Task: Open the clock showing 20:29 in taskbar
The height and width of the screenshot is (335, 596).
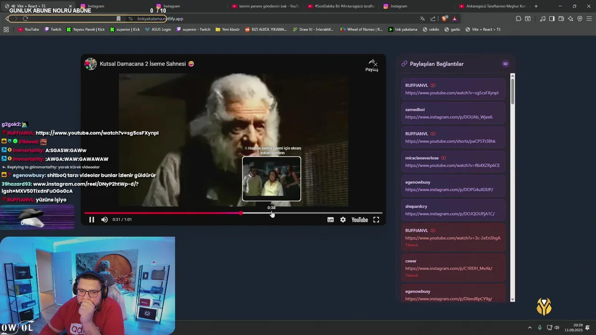Action: pyautogui.click(x=574, y=328)
